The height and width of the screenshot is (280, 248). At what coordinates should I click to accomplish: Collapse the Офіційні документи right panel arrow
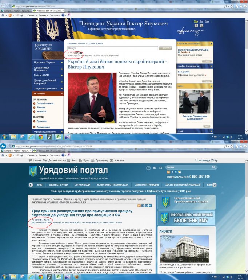click(211, 44)
